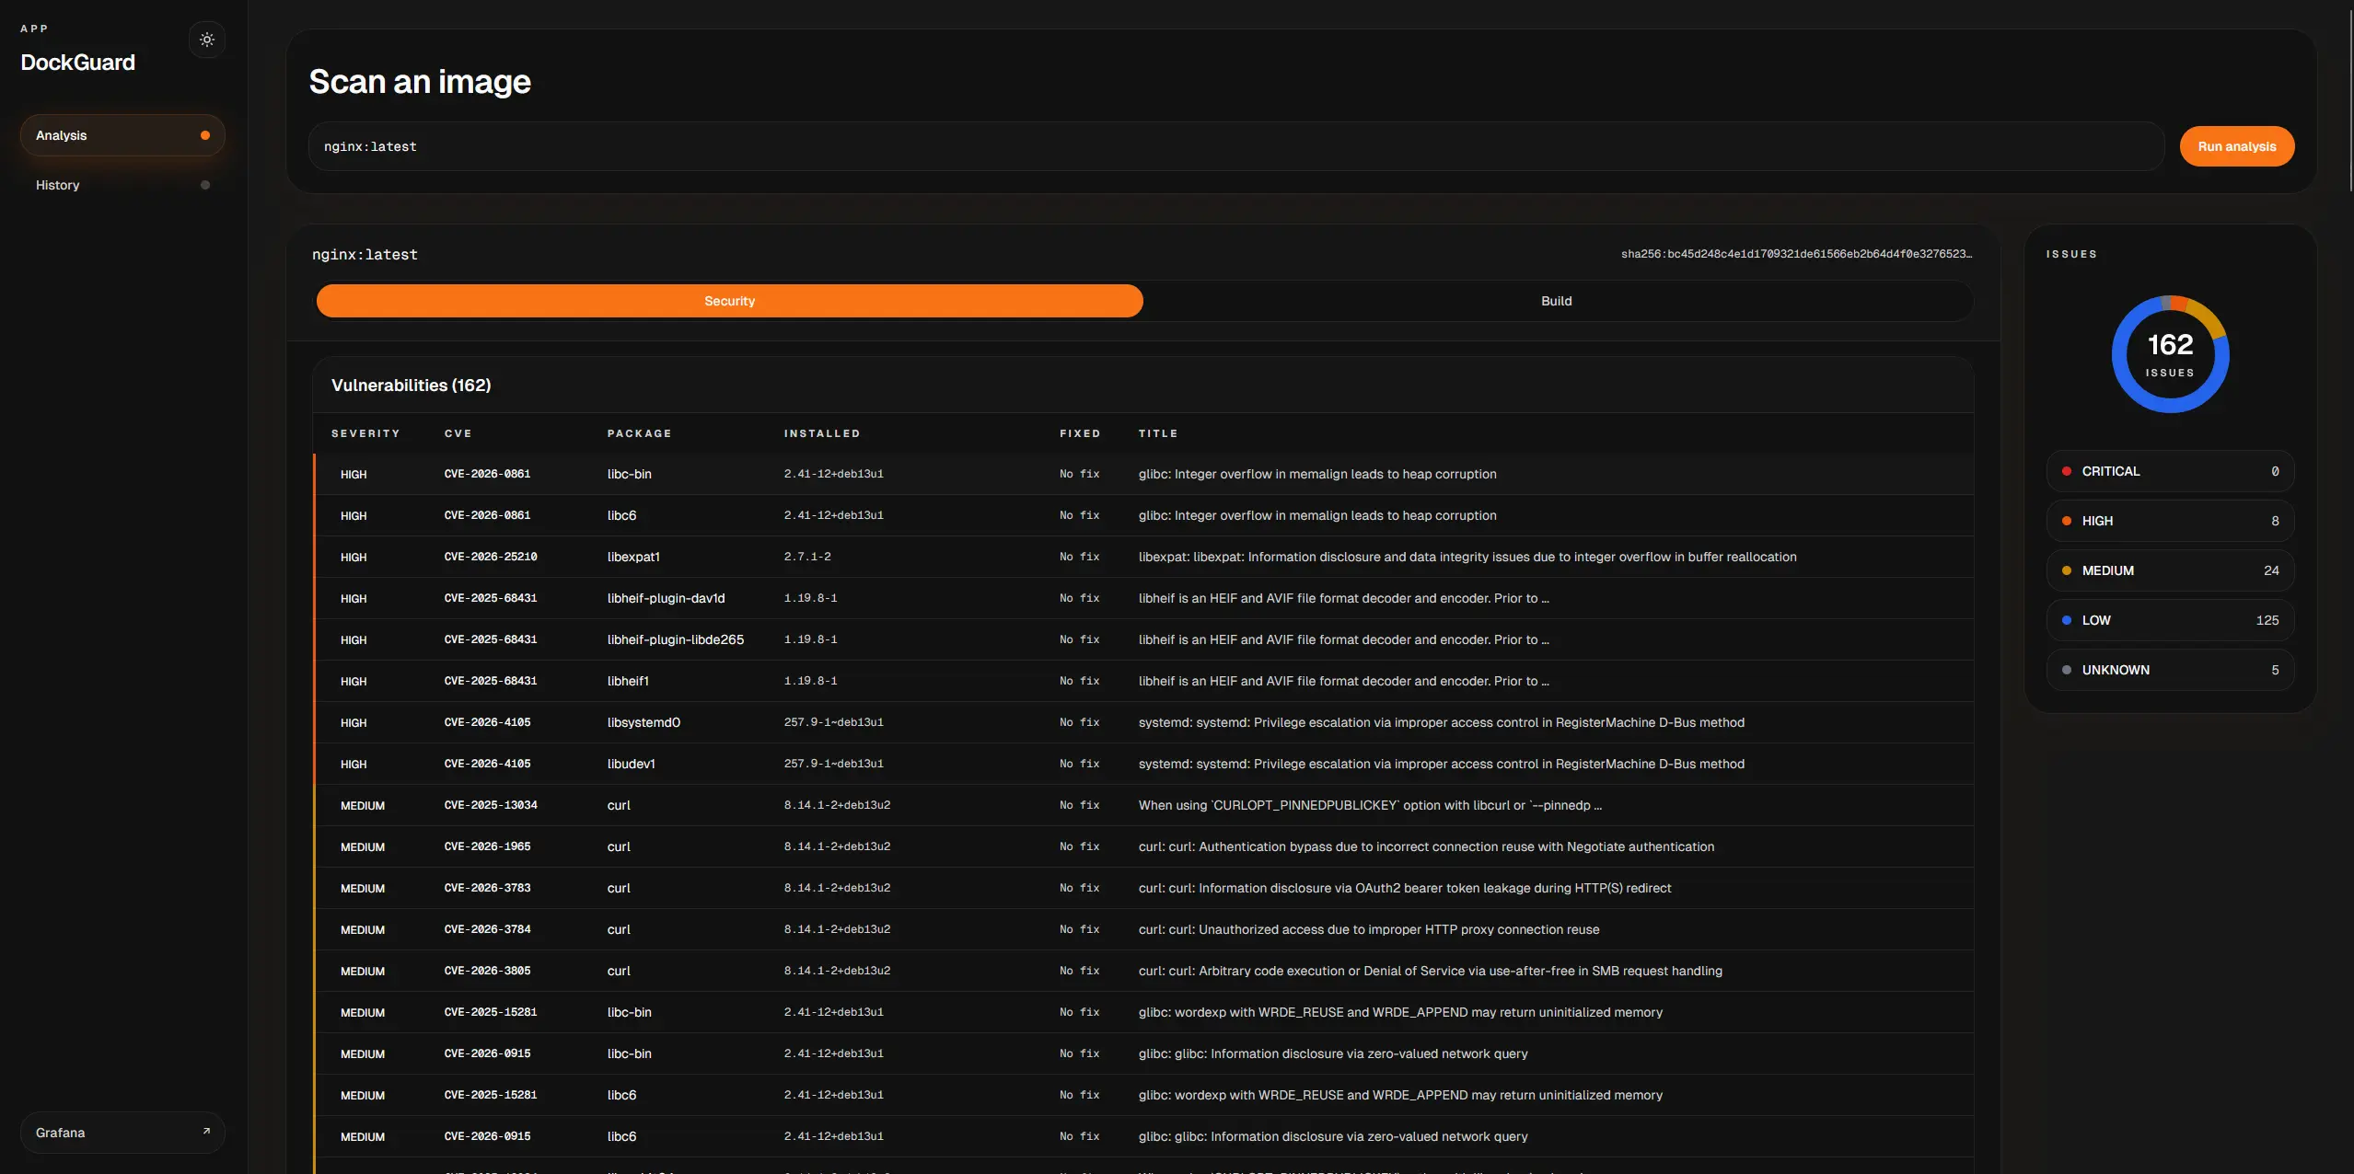
Task: Click the sha256 image digest text
Action: click(1796, 254)
